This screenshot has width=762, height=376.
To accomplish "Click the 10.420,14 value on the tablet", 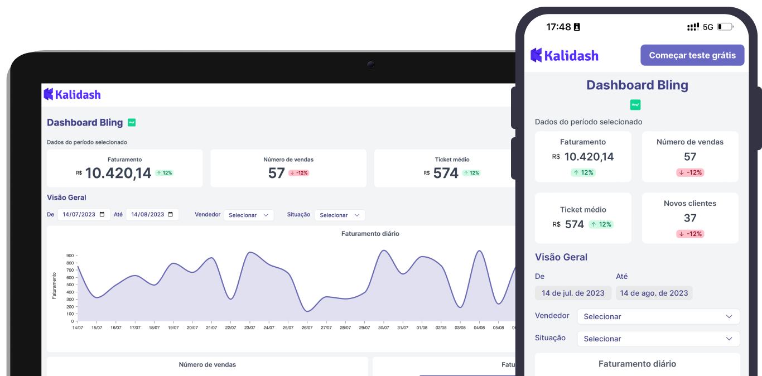I will point(118,173).
